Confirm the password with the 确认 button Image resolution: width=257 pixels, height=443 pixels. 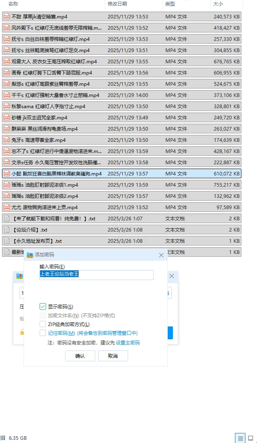click(x=80, y=356)
